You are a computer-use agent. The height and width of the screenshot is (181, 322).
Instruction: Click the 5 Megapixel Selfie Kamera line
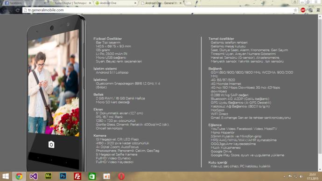pos(117,154)
